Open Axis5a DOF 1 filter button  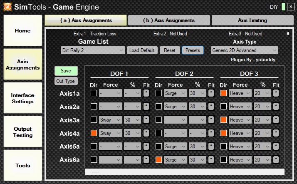[146, 146]
